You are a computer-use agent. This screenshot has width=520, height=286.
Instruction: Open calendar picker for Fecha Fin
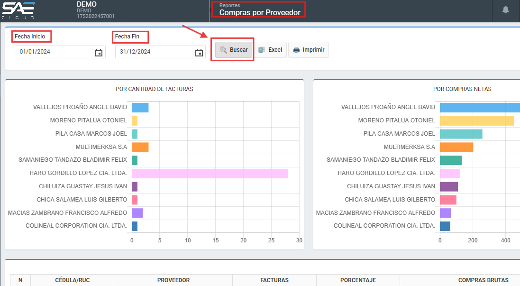(x=199, y=52)
